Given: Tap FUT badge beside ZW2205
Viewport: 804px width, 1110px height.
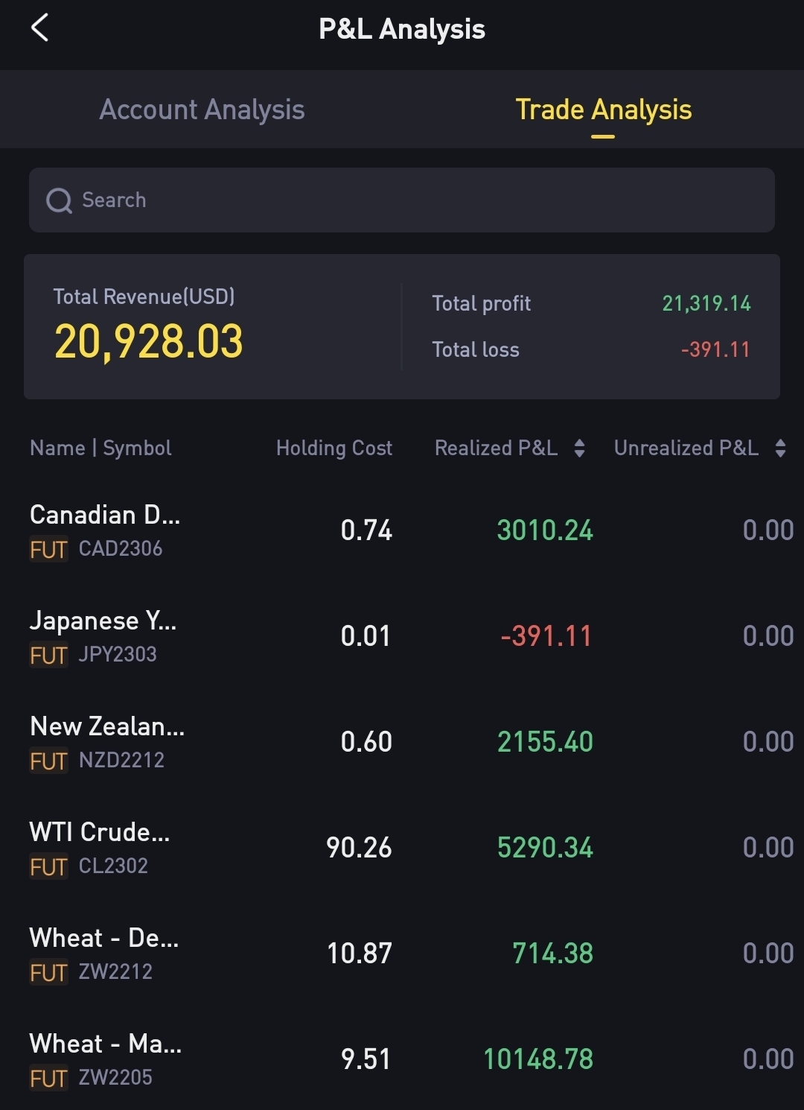Looking at the screenshot, I should 48,1078.
